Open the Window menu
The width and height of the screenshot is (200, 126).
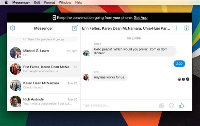click(x=65, y=2)
